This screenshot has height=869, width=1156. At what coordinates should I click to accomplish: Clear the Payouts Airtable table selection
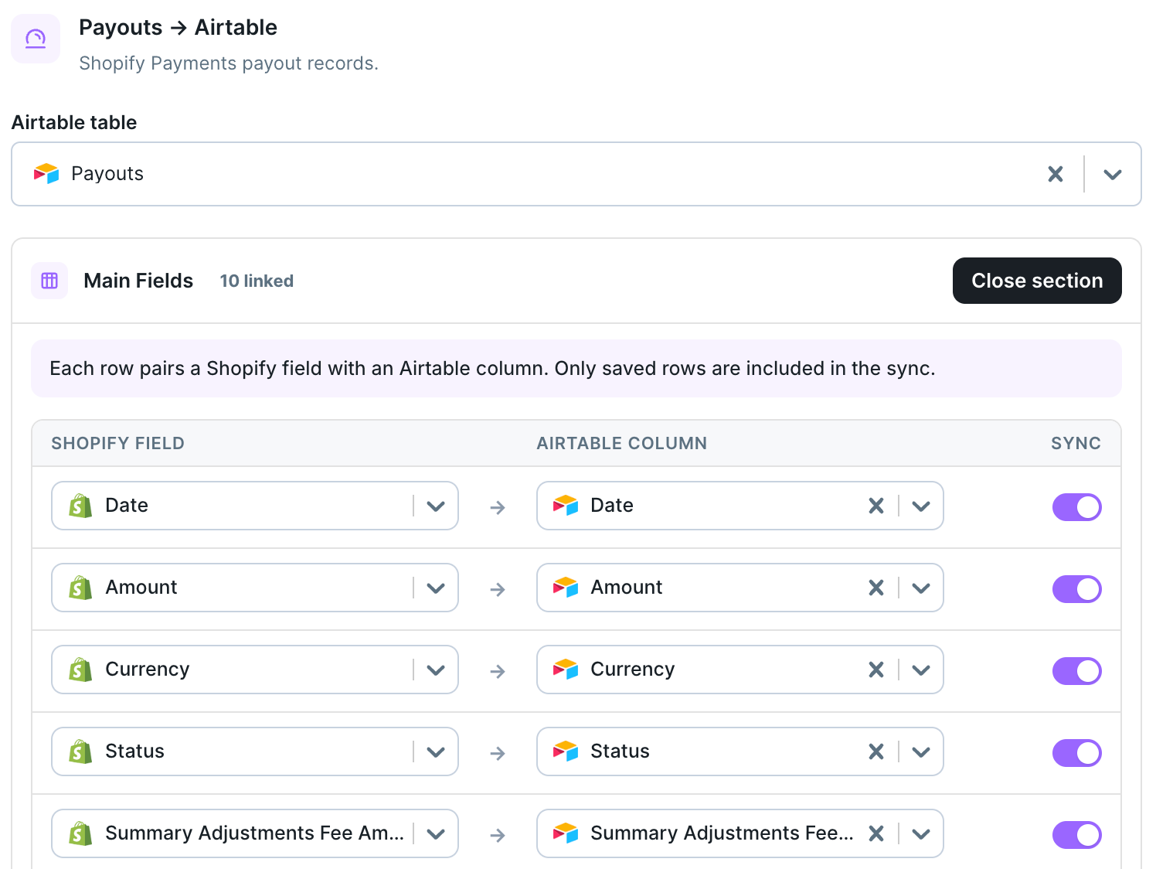[1056, 174]
